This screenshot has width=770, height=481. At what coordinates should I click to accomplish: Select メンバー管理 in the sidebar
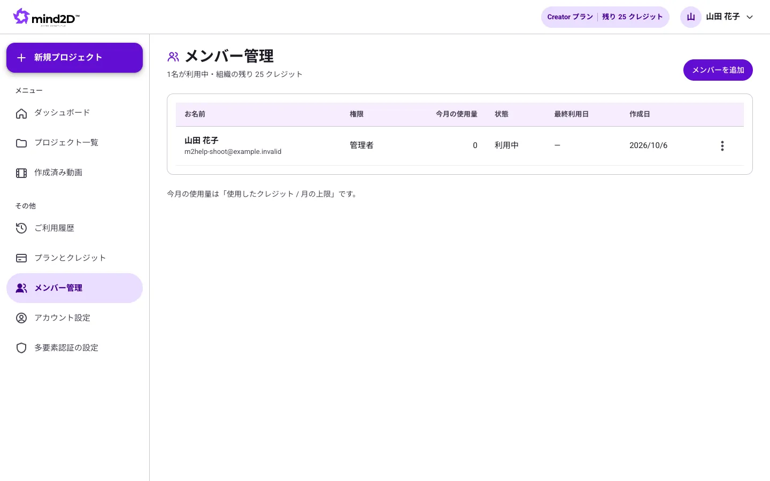pyautogui.click(x=74, y=288)
